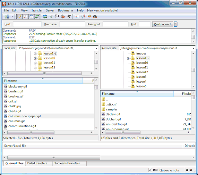Click the reconnect to last server icon
The width and height of the screenshot is (198, 175).
tap(69, 16)
